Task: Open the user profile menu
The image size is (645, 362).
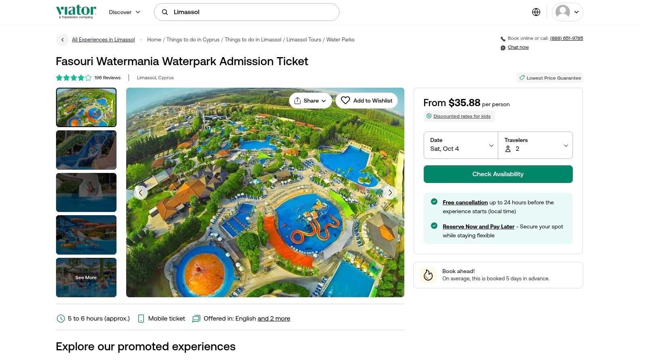Action: click(x=567, y=12)
